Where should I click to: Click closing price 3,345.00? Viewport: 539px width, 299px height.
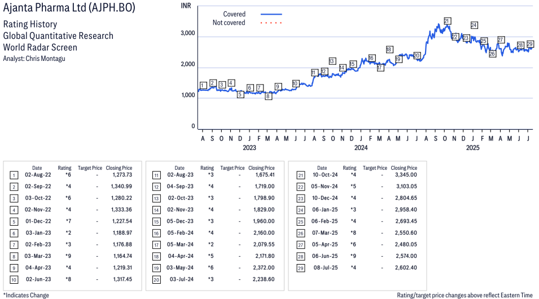[406, 174]
